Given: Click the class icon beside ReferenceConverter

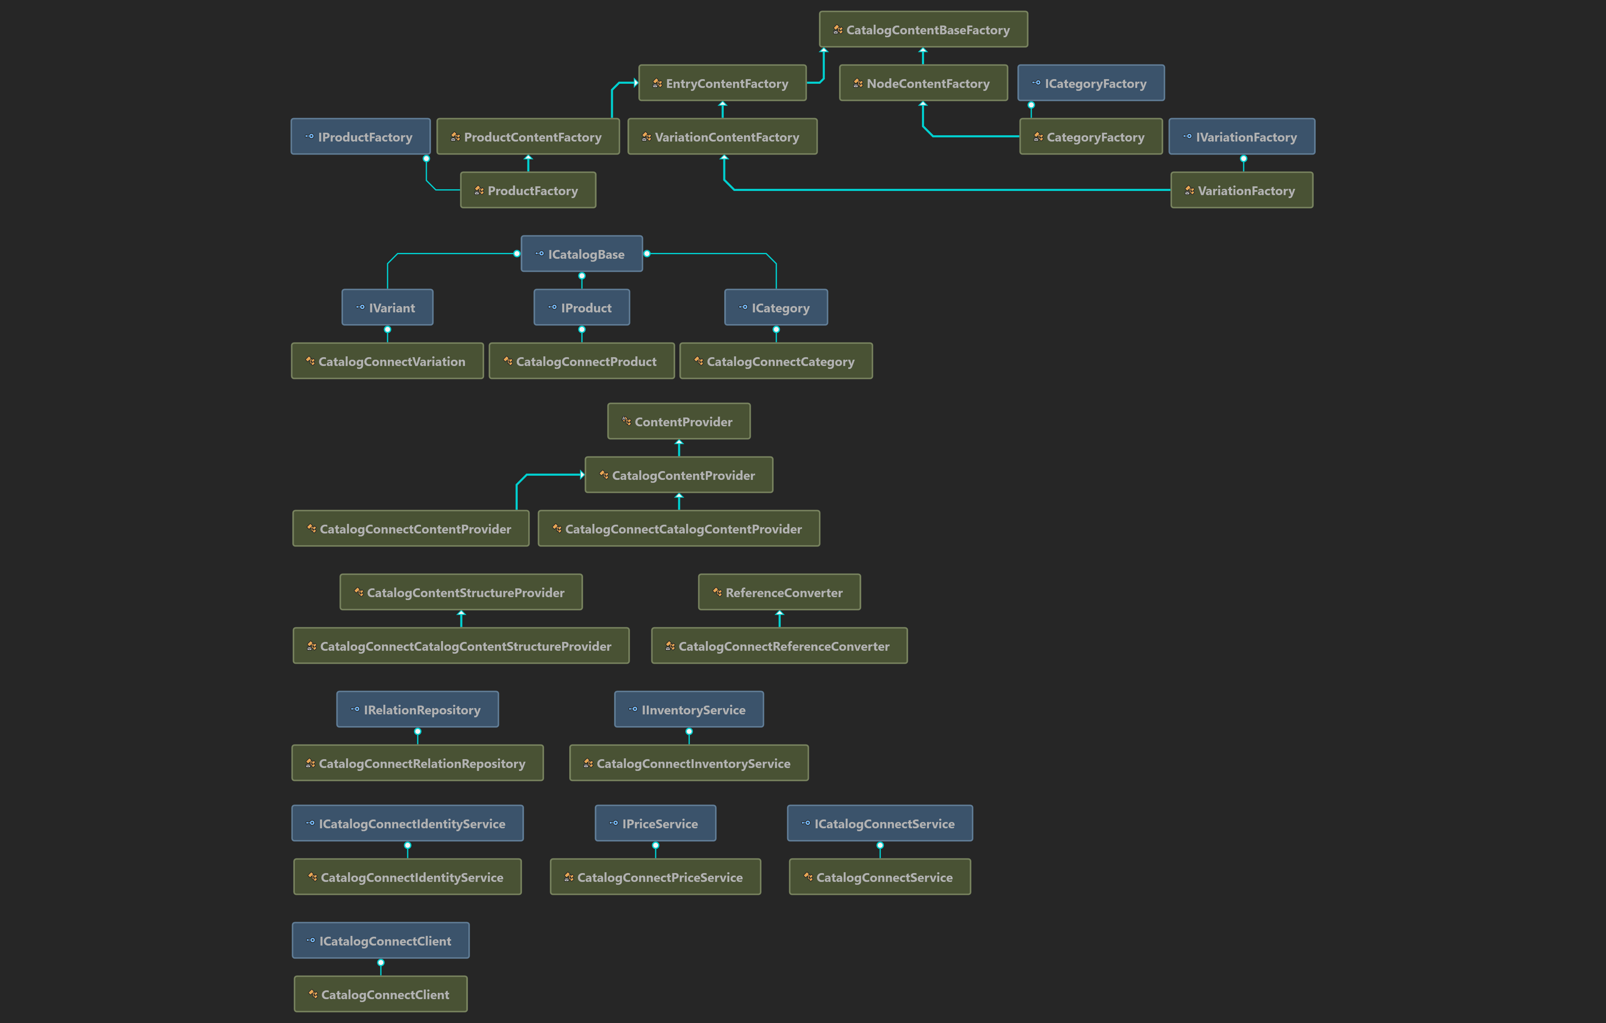Looking at the screenshot, I should 717,592.
